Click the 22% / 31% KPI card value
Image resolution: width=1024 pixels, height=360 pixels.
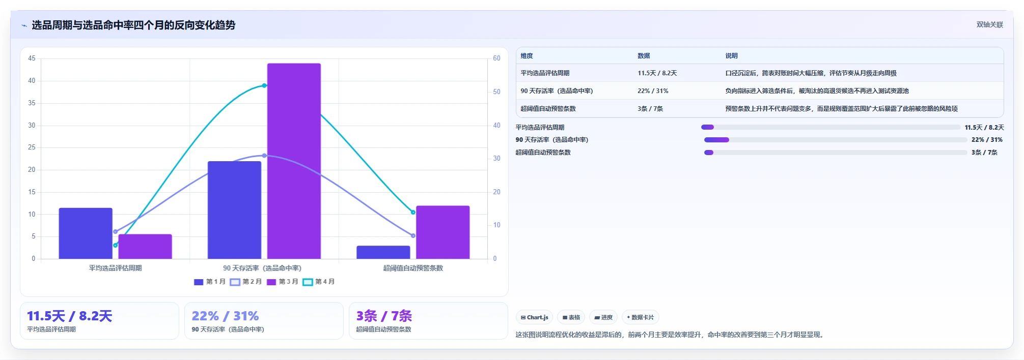pyautogui.click(x=225, y=316)
